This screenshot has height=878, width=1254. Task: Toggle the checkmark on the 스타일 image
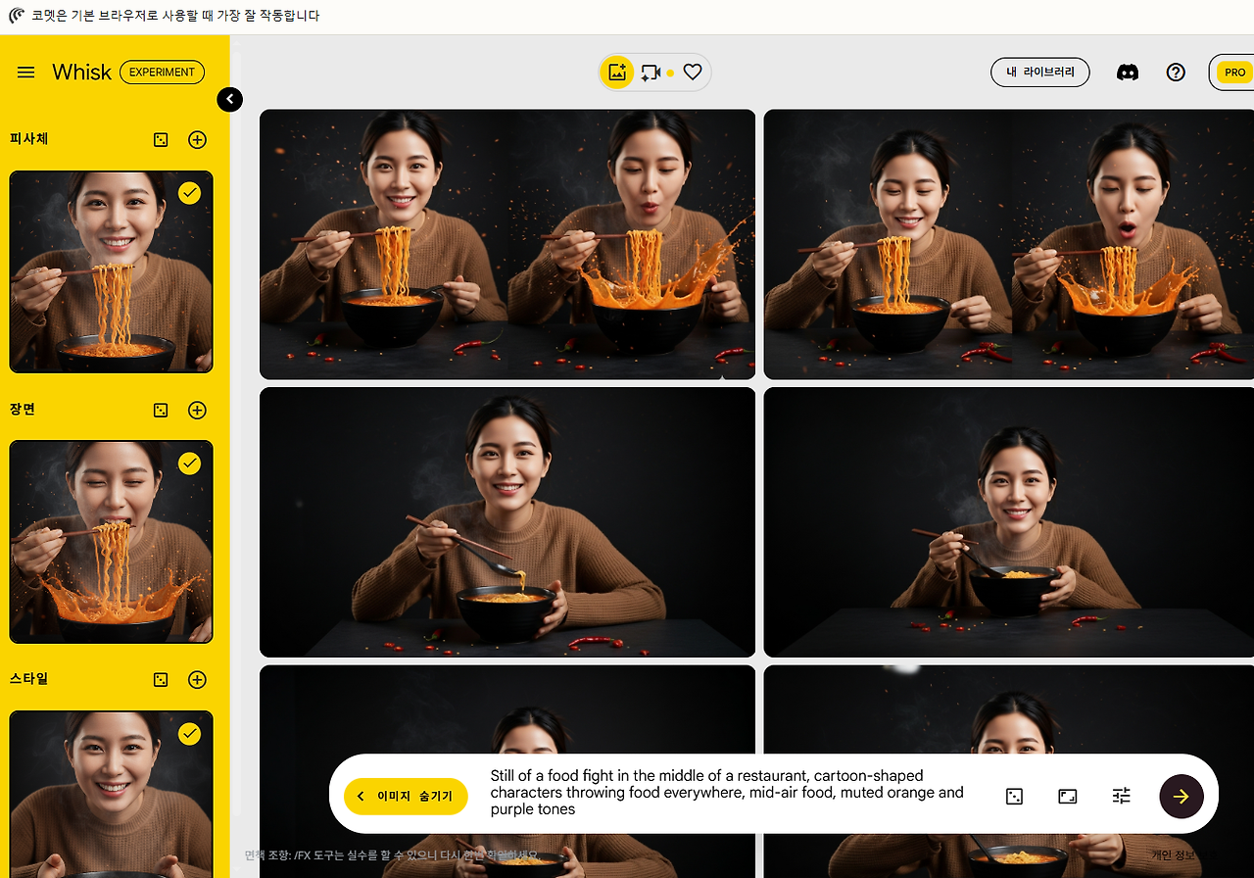tap(190, 733)
